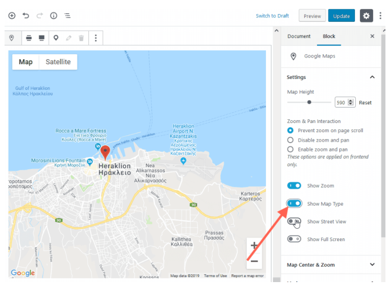Click Report a map error link
Screen dimensions: 390x288
[x=247, y=276]
